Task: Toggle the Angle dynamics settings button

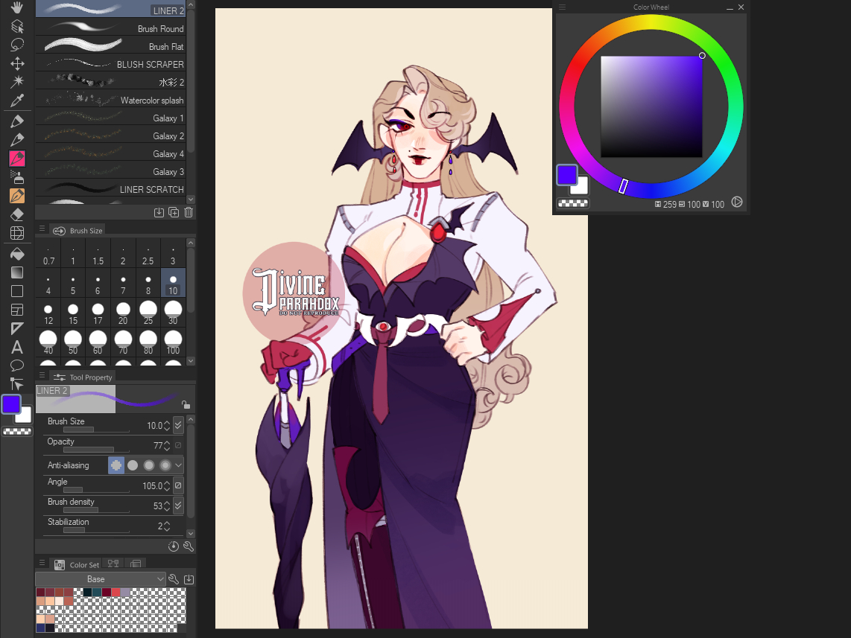Action: [x=178, y=485]
